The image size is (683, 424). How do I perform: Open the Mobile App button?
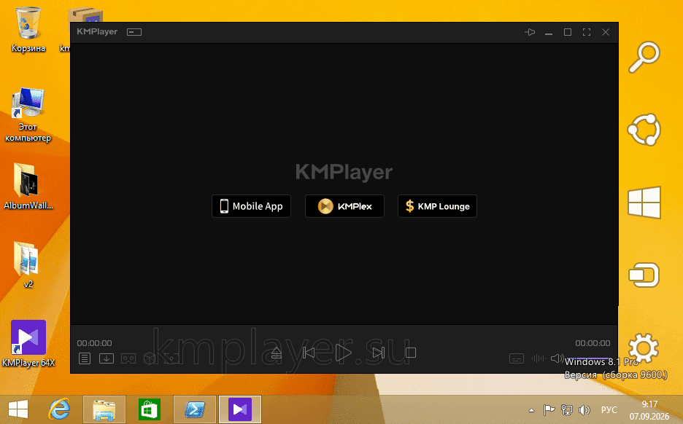(251, 206)
